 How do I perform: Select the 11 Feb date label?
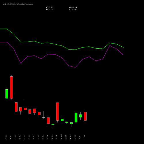click(x=85, y=137)
